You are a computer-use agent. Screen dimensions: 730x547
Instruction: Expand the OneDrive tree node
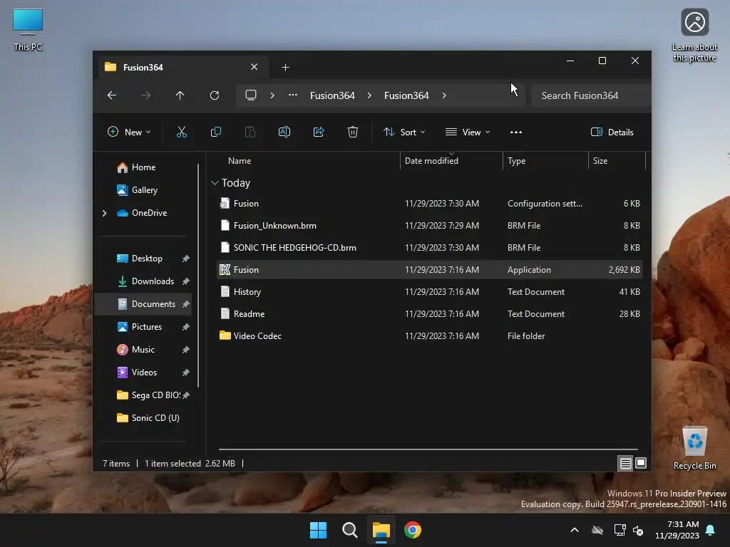coord(104,213)
